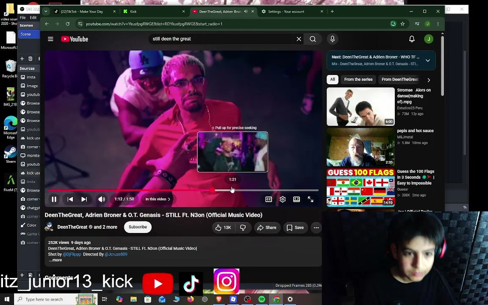The width and height of the screenshot is (488, 305).
Task: Open Chrome three-dot menu
Action: [438, 24]
